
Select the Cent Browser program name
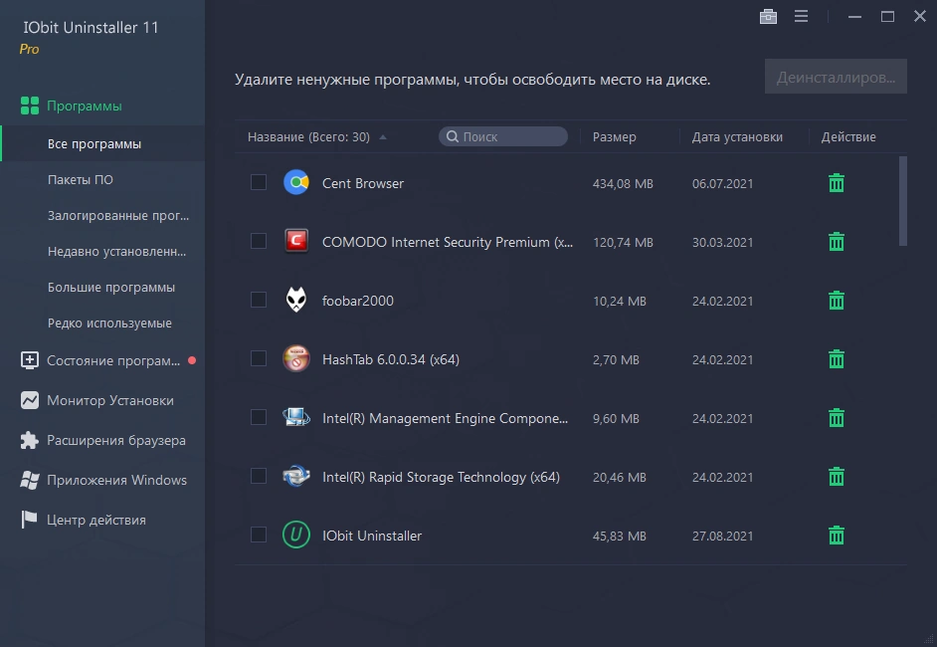(363, 183)
